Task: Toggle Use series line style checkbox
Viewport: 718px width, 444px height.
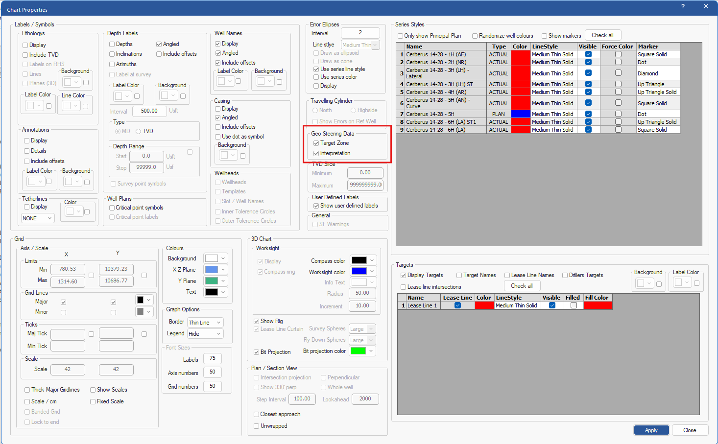Action: (316, 70)
